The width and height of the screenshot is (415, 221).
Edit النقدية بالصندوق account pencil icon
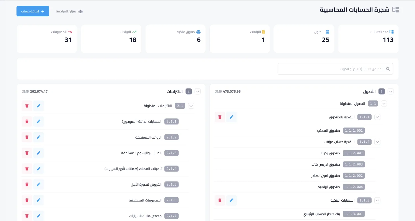coord(232,117)
